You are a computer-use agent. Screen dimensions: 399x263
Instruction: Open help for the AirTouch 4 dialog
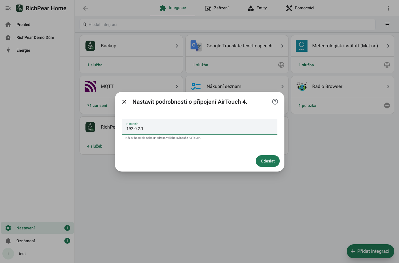275,102
